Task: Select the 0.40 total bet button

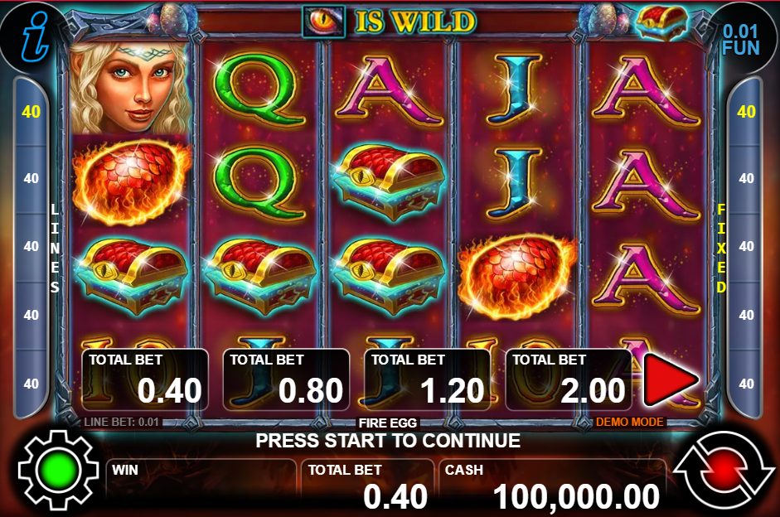Action: [145, 379]
